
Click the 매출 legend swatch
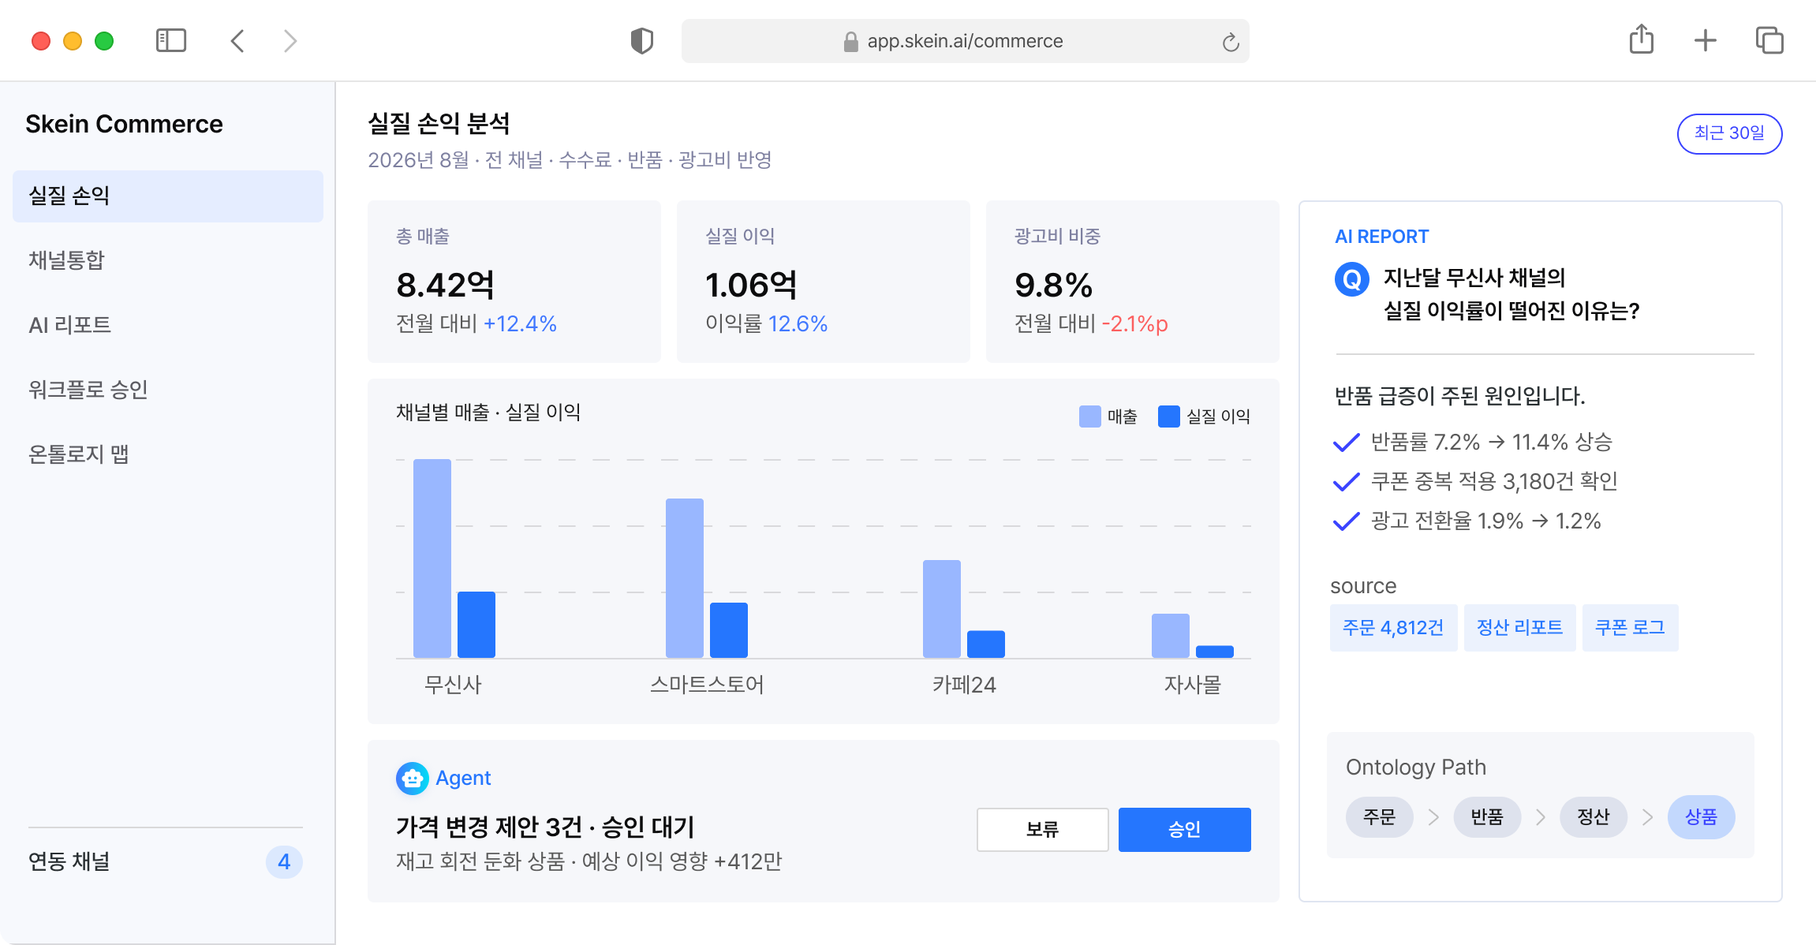(1090, 416)
